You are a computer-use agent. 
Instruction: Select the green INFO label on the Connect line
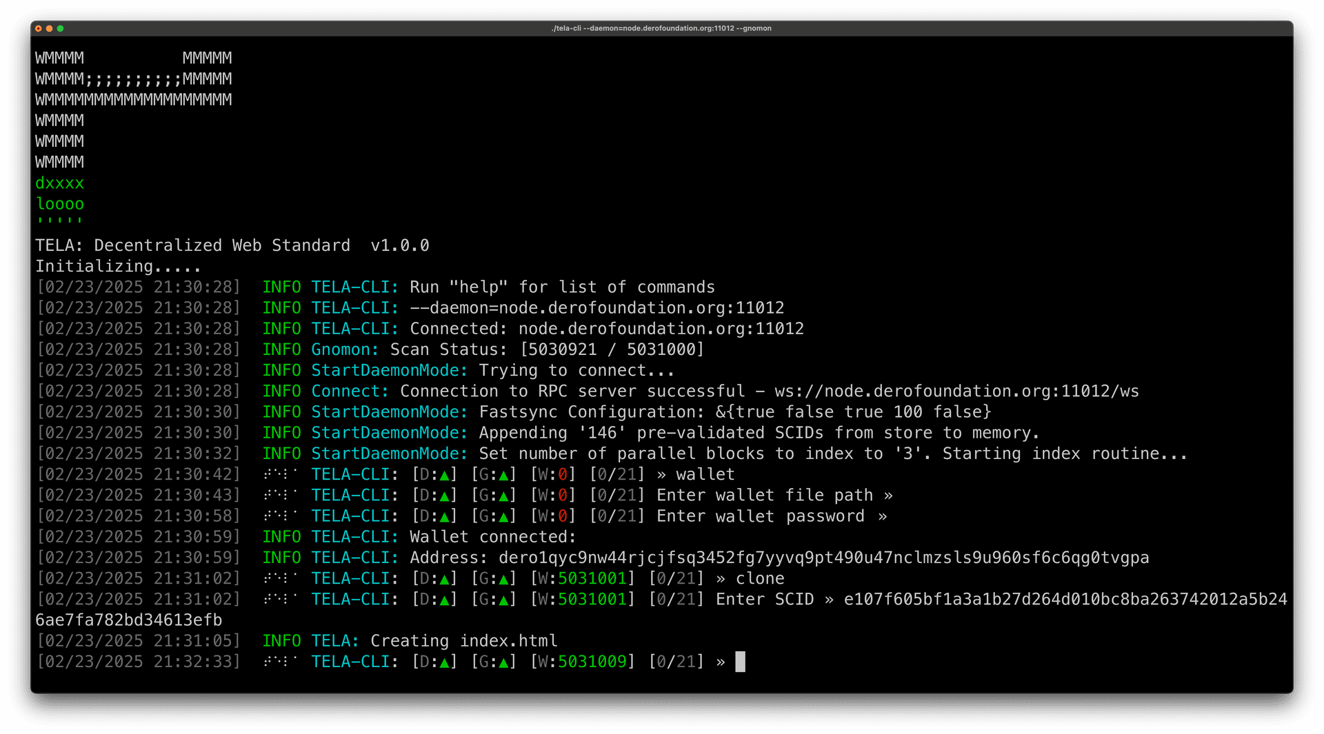coord(281,391)
